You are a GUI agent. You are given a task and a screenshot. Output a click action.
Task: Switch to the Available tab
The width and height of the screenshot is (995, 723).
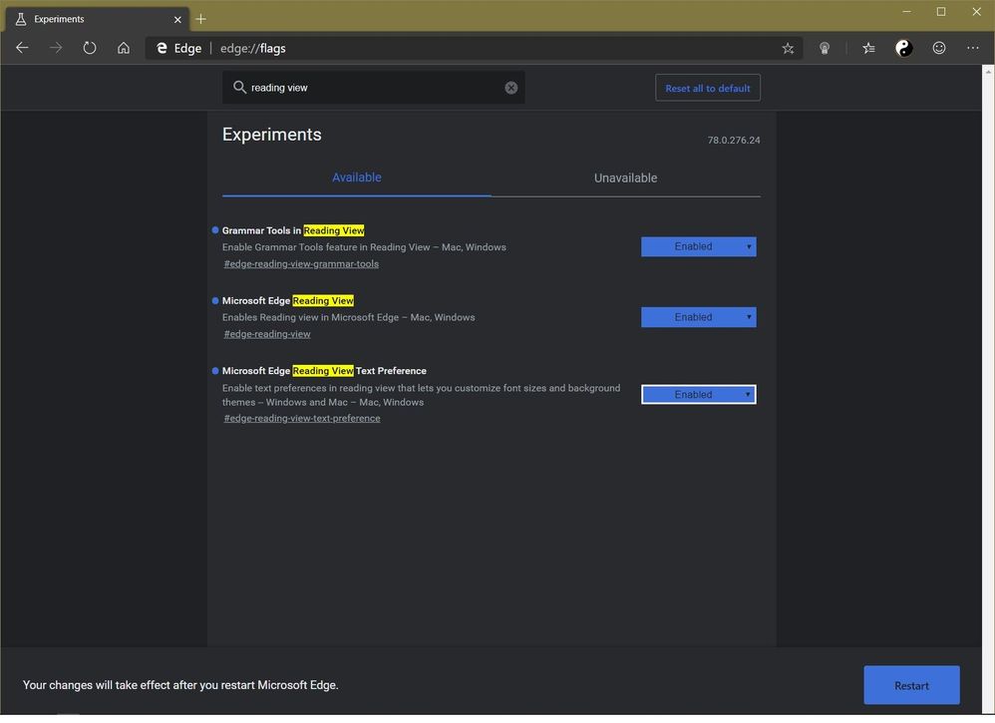point(357,178)
